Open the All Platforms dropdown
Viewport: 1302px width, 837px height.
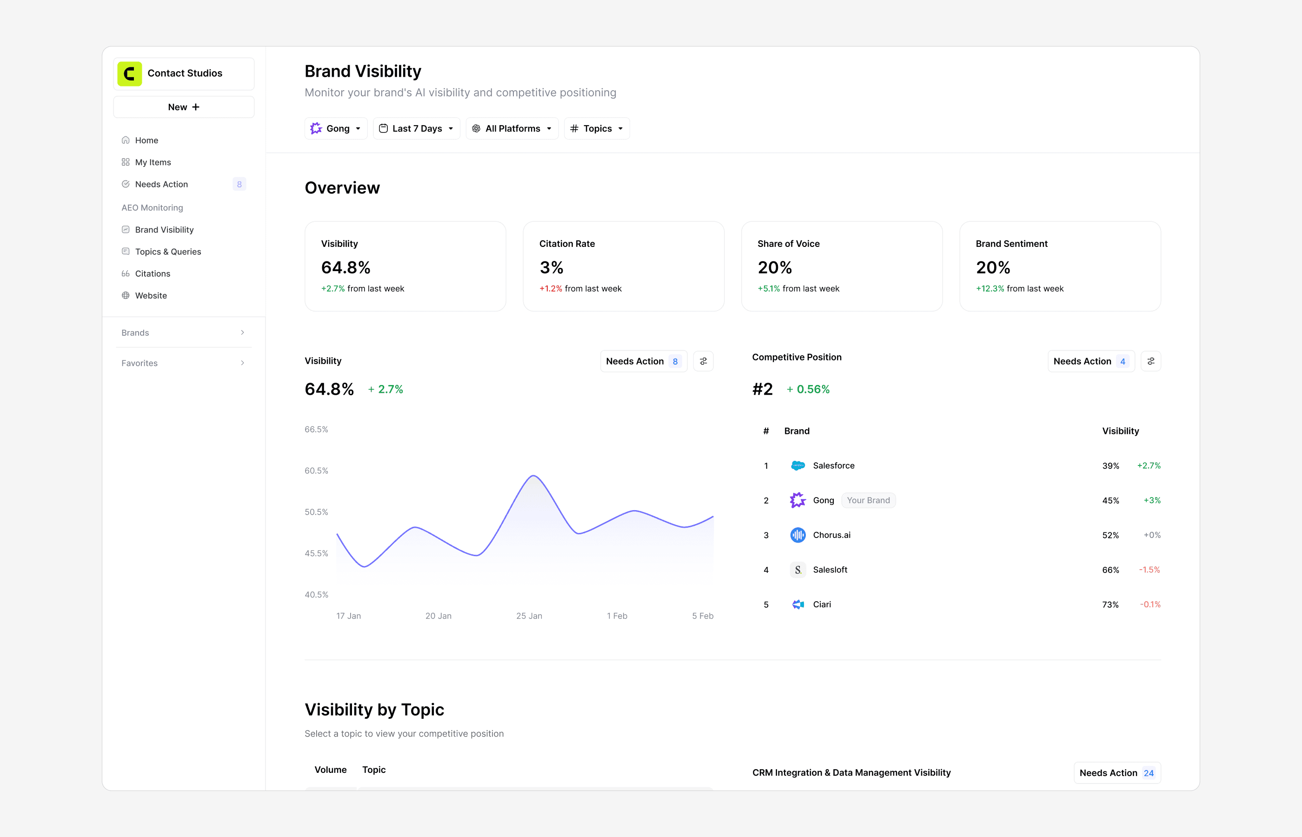511,129
